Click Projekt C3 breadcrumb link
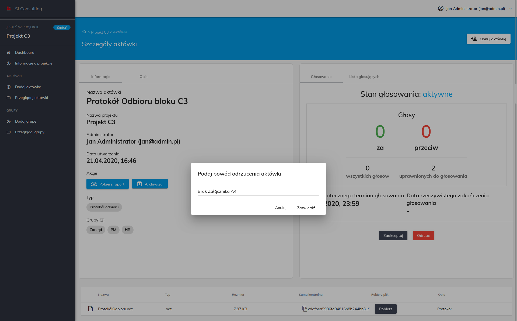This screenshot has width=517, height=321. coord(100,32)
